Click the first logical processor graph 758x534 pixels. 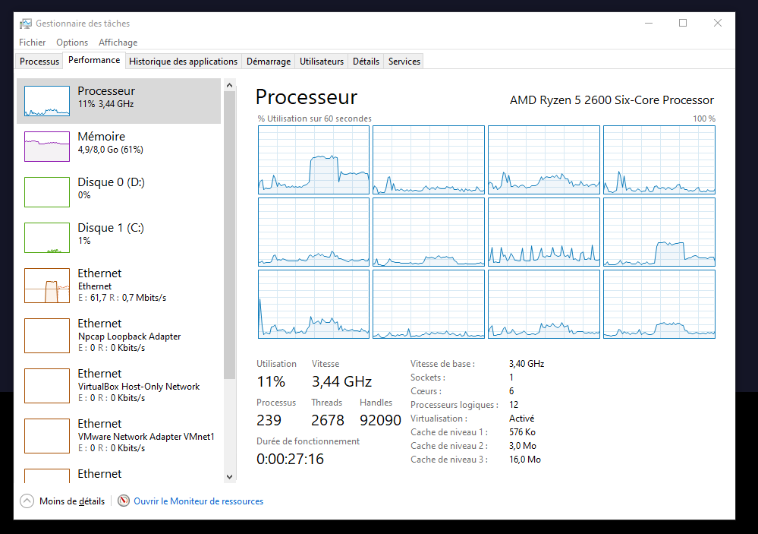coord(313,160)
